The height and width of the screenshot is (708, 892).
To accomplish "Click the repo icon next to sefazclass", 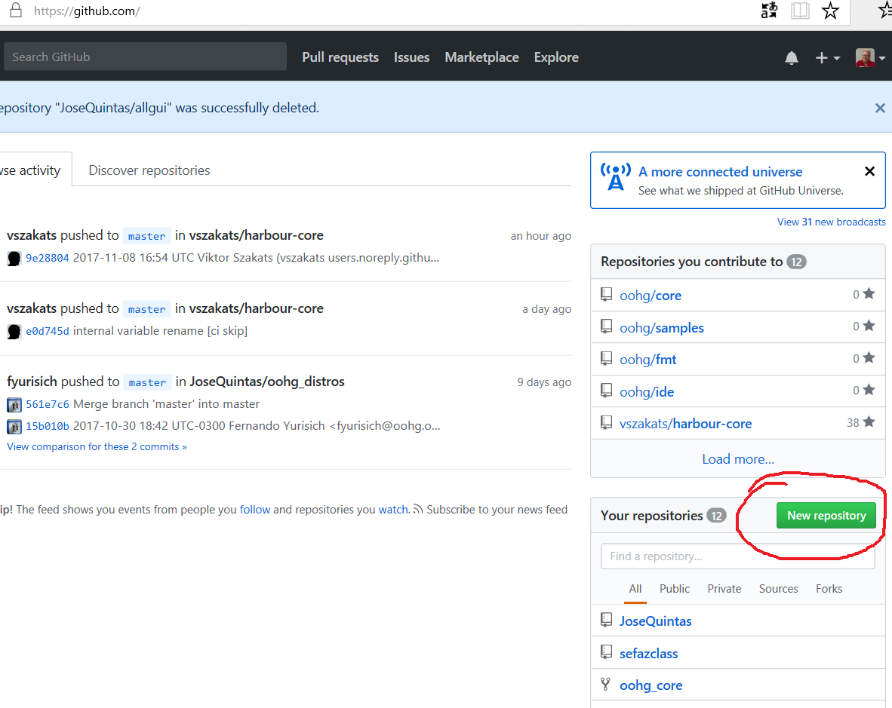I will pos(606,652).
